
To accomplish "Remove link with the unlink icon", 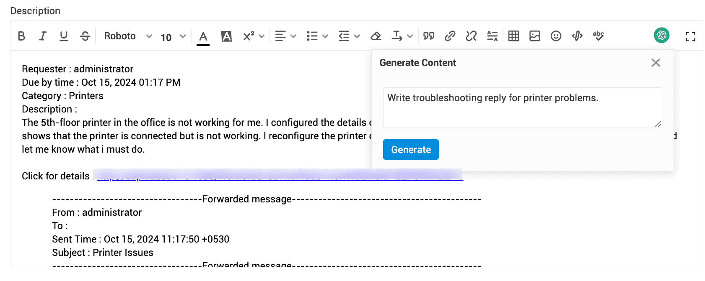I will click(471, 36).
